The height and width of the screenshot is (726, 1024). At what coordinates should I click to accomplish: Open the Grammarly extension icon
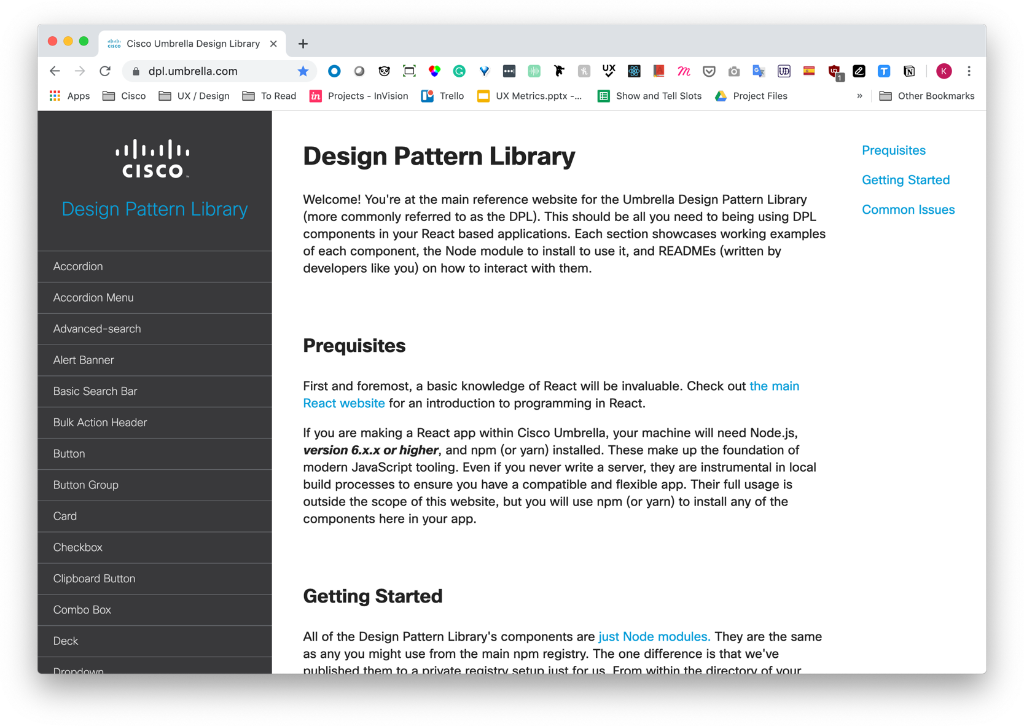(x=459, y=71)
